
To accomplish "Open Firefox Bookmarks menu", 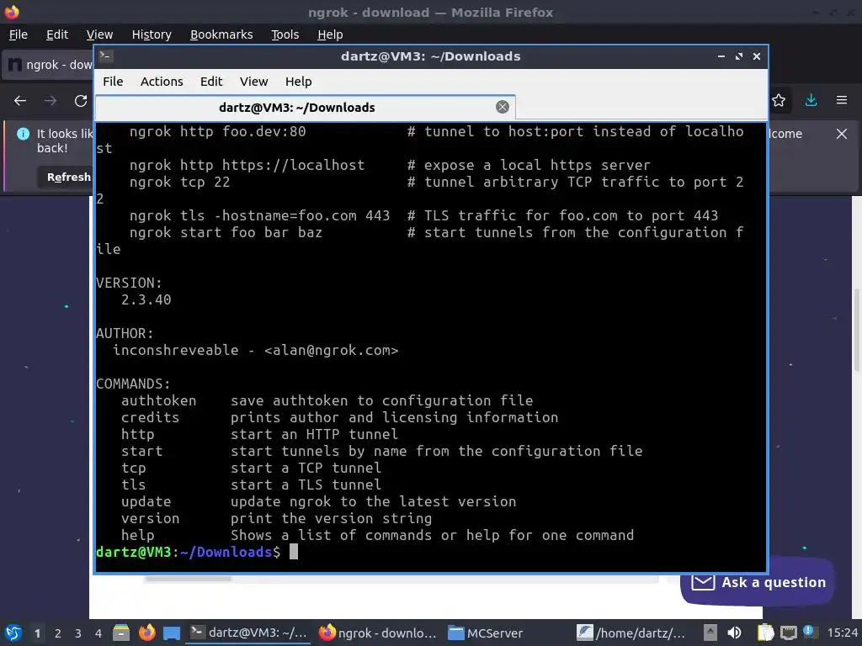I will [x=221, y=34].
